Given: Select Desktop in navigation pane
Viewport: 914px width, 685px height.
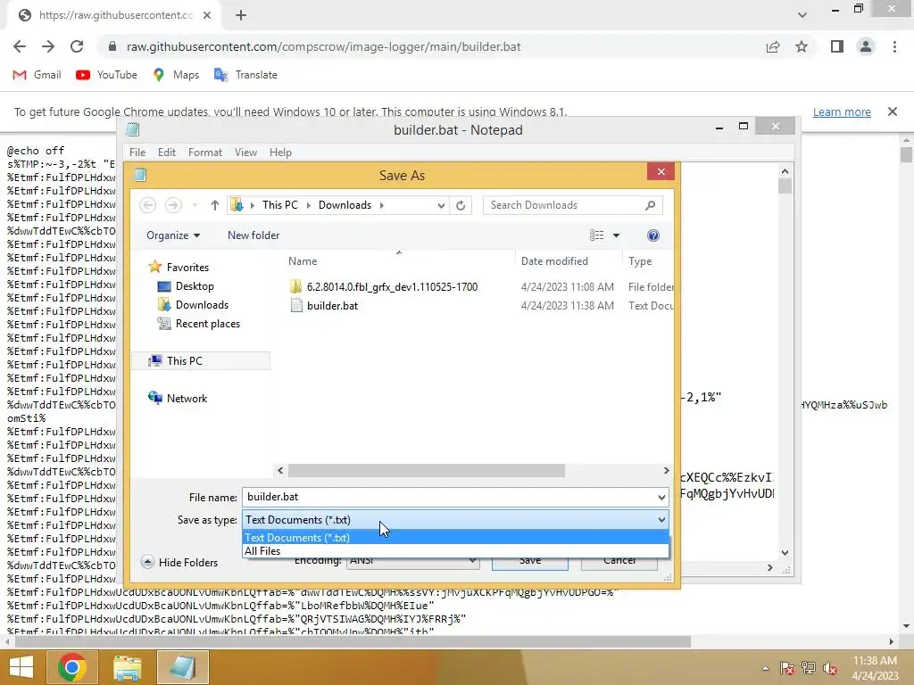Looking at the screenshot, I should (186, 286).
